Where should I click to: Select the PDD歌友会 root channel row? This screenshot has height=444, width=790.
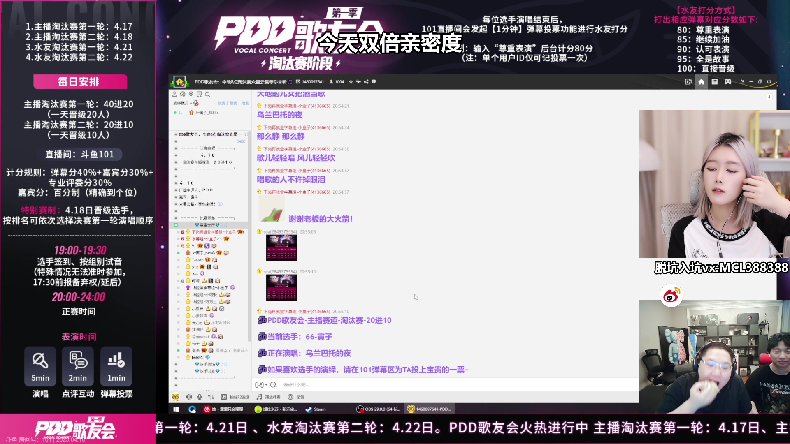(210, 134)
